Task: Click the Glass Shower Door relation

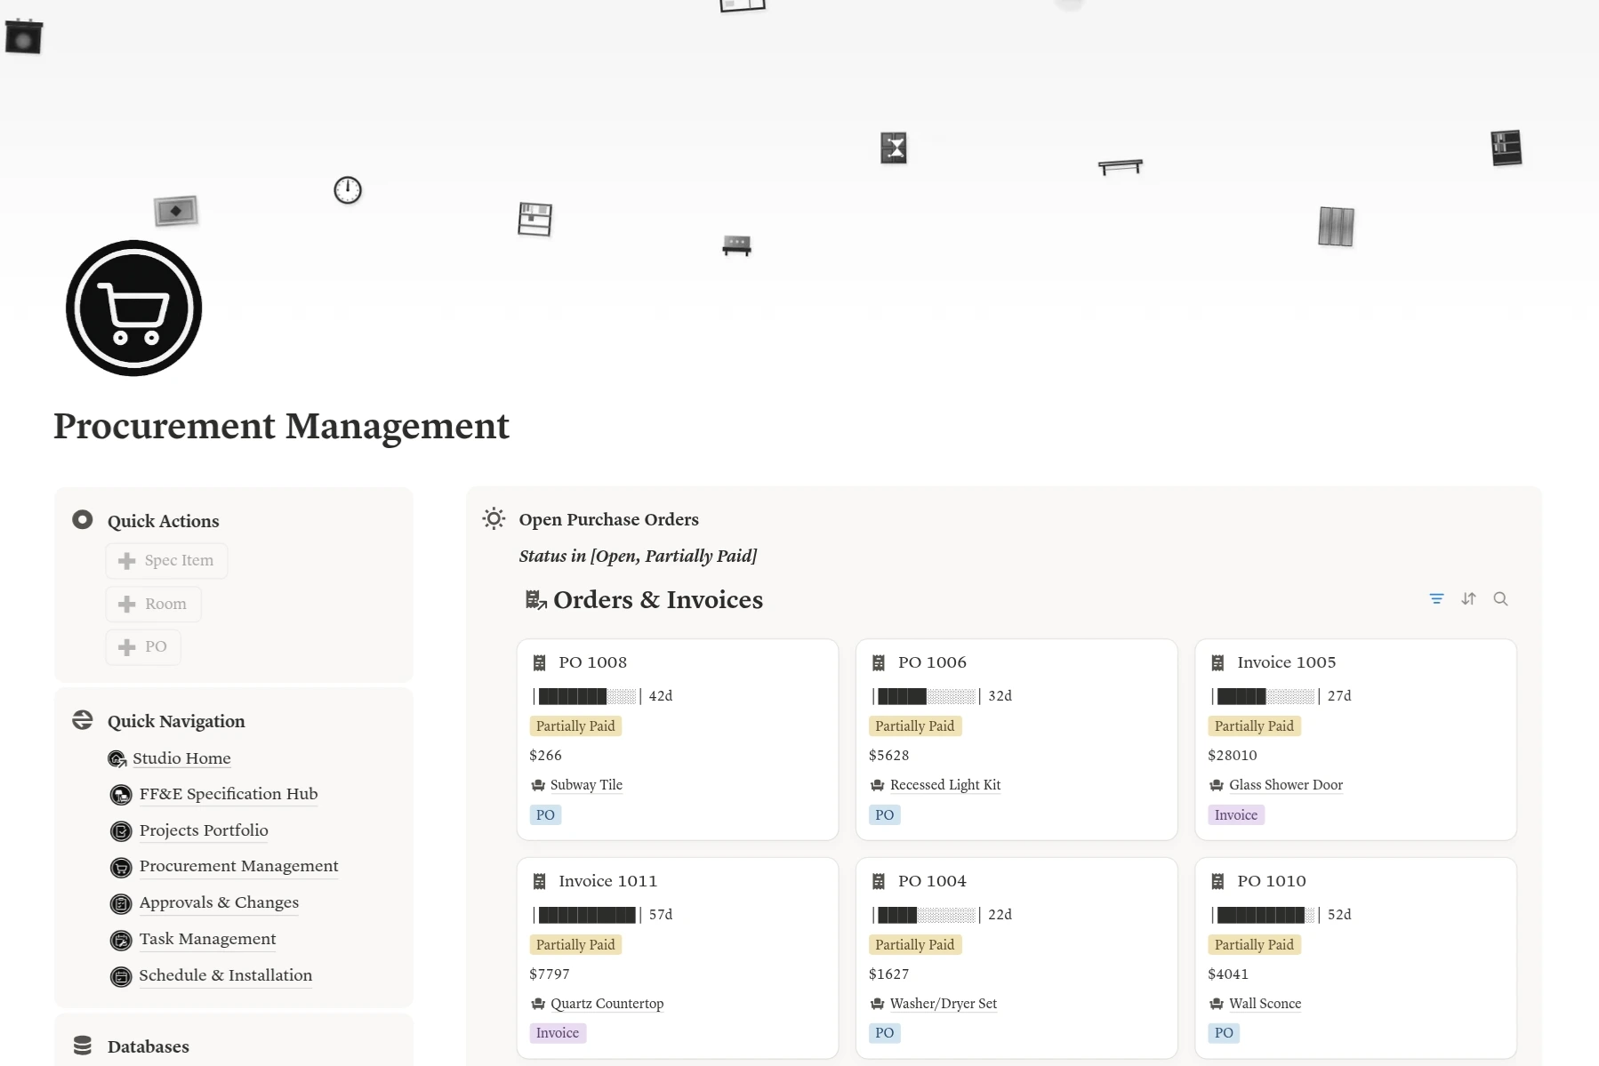Action: point(1285,785)
